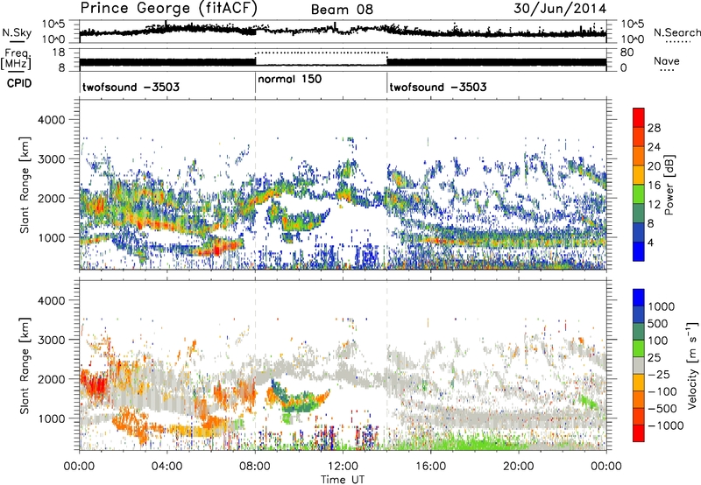Image resolution: width=701 pixels, height=485 pixels.
Task: Click the "Time UT" axis label
Action: point(343,480)
